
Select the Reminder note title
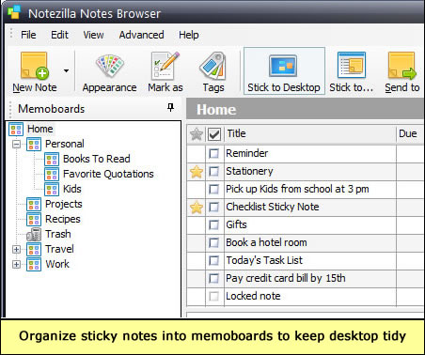[247, 153]
